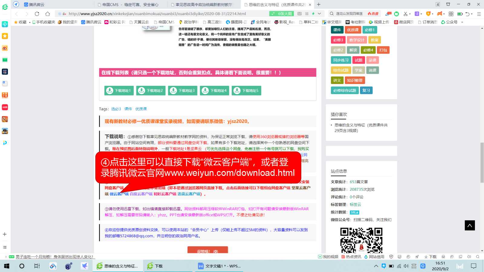
Task: Click the page vertical scrollbar thumb
Action: [482, 162]
